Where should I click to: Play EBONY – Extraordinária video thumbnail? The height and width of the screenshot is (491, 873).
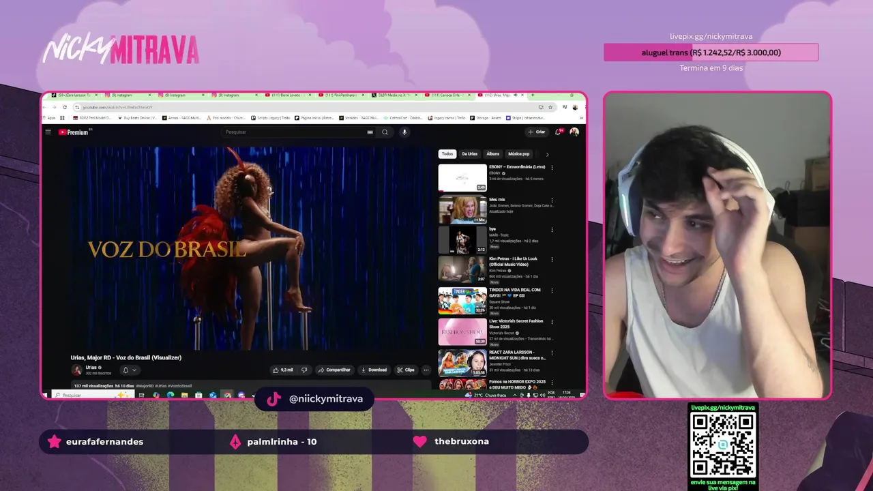462,178
